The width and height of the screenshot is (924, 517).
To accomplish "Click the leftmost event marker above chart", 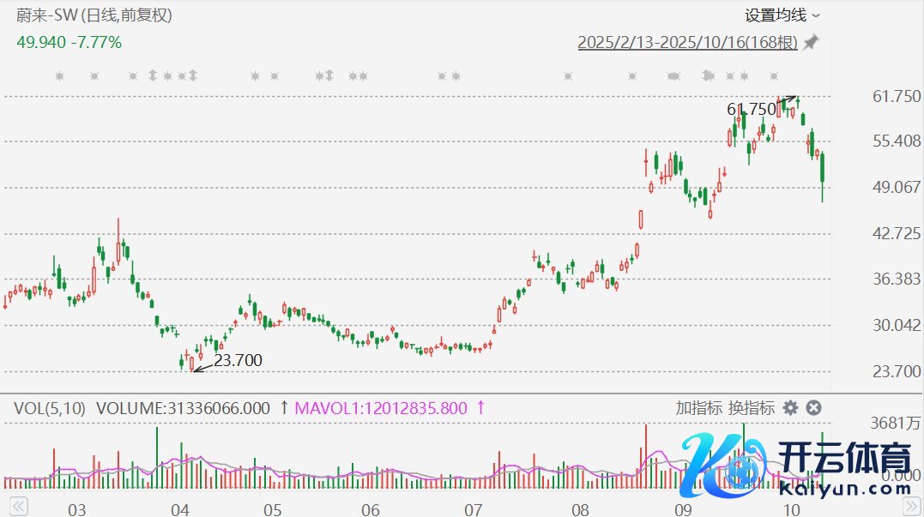I will point(59,76).
